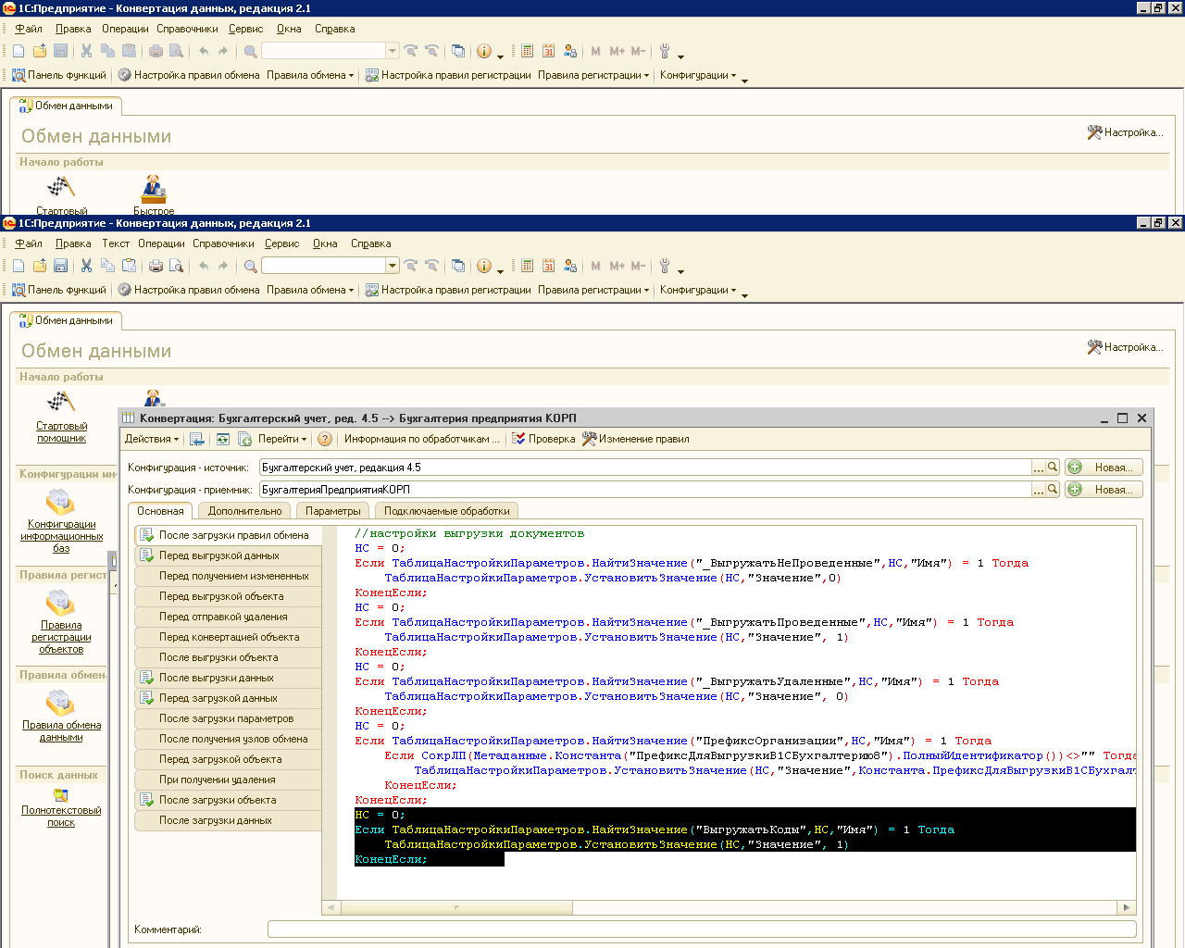
Task: Expand Правила обмена dropdown in the back window
Action: (310, 75)
